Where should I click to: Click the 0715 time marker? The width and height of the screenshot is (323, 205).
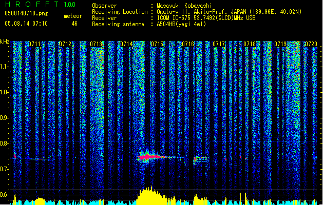157,44
